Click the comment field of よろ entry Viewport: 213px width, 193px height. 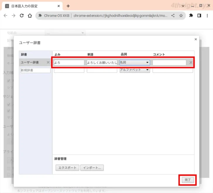click(169, 63)
